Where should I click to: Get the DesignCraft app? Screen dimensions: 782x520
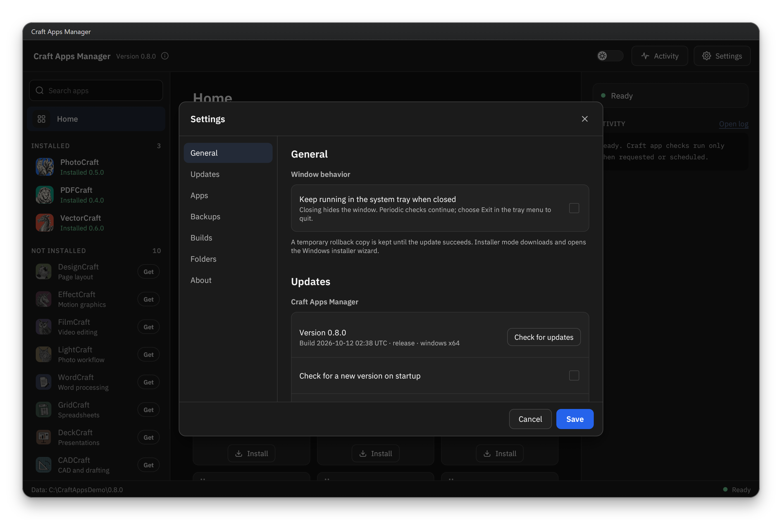click(148, 272)
